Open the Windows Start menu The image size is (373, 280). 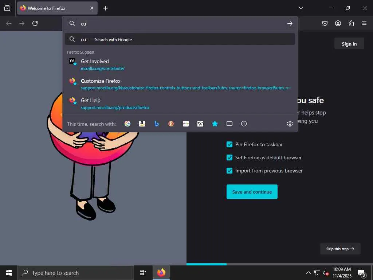click(9, 273)
